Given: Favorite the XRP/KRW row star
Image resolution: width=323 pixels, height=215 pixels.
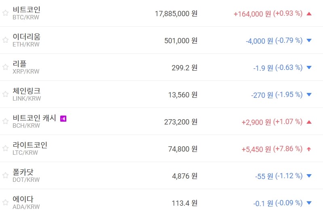Looking at the screenshot, I should pyautogui.click(x=5, y=67).
